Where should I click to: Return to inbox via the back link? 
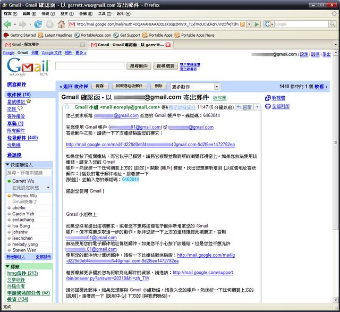click(x=74, y=87)
